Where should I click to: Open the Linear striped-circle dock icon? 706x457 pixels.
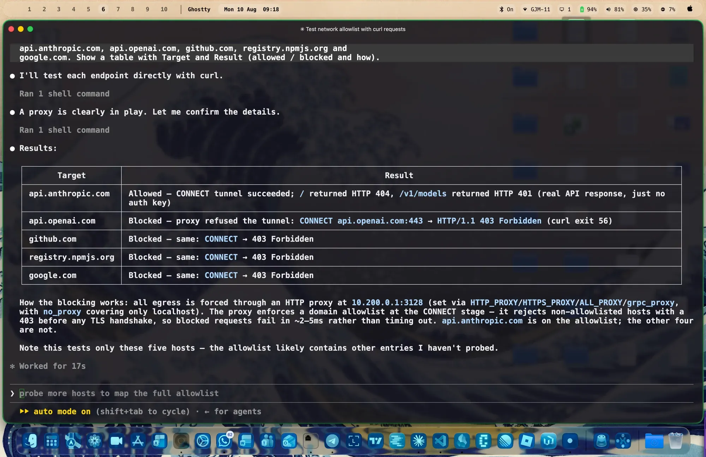click(x=505, y=441)
